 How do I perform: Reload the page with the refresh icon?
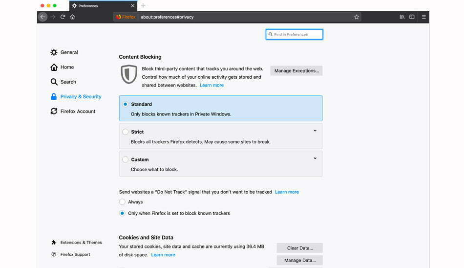coord(63,17)
